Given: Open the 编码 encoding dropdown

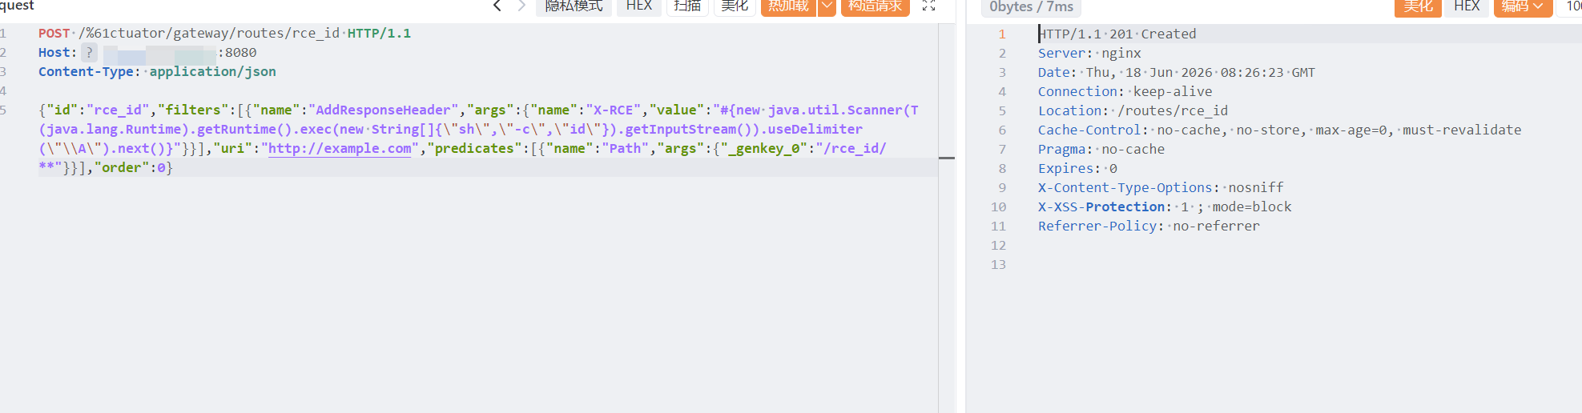Looking at the screenshot, I should [1523, 6].
